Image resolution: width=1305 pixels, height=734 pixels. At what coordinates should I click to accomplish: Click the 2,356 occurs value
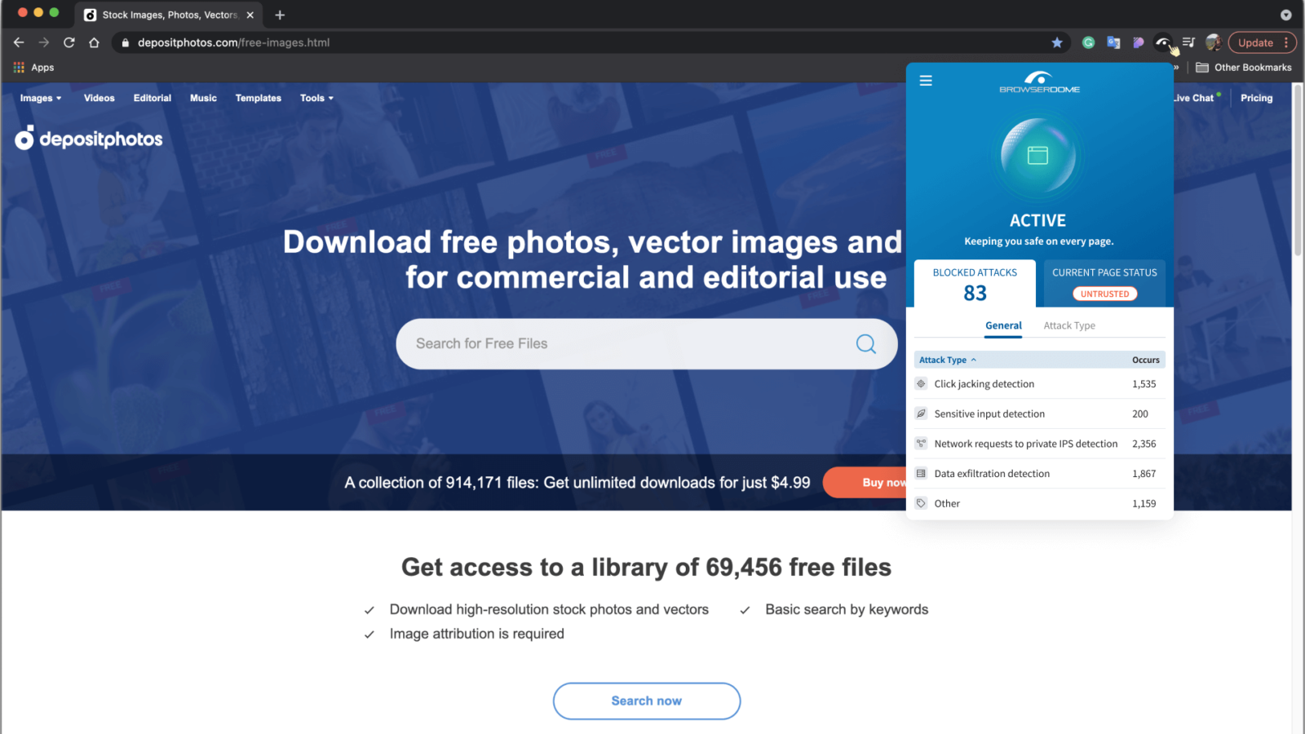(x=1144, y=444)
